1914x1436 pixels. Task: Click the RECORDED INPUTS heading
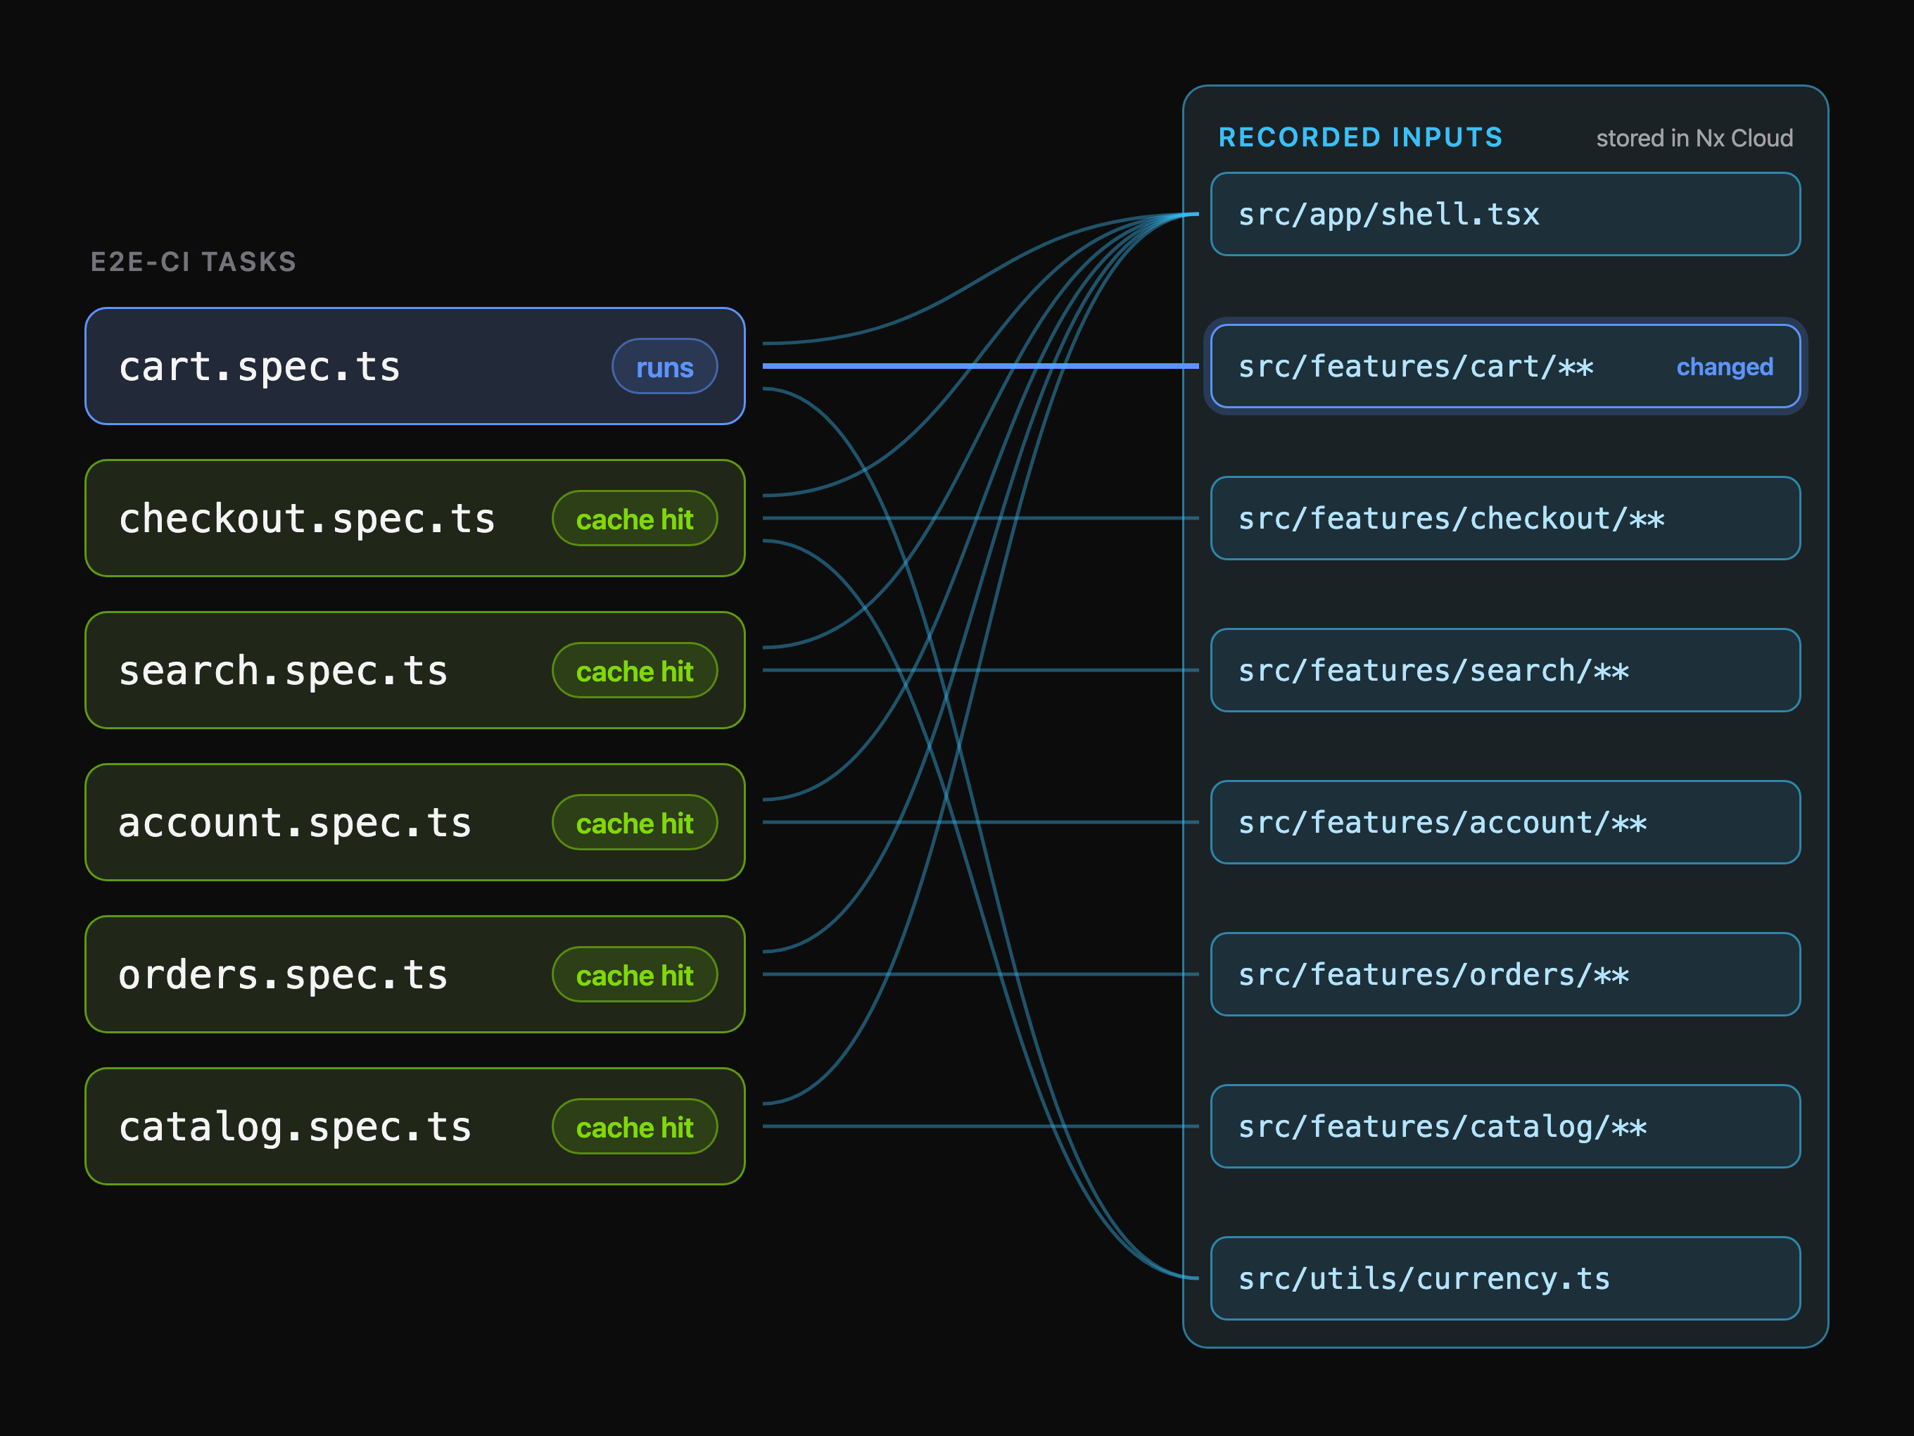1360,138
